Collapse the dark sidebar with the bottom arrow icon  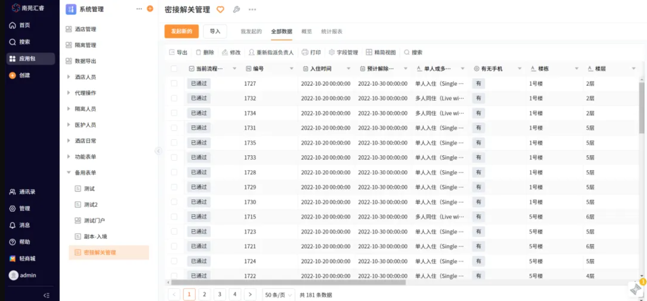(46, 295)
